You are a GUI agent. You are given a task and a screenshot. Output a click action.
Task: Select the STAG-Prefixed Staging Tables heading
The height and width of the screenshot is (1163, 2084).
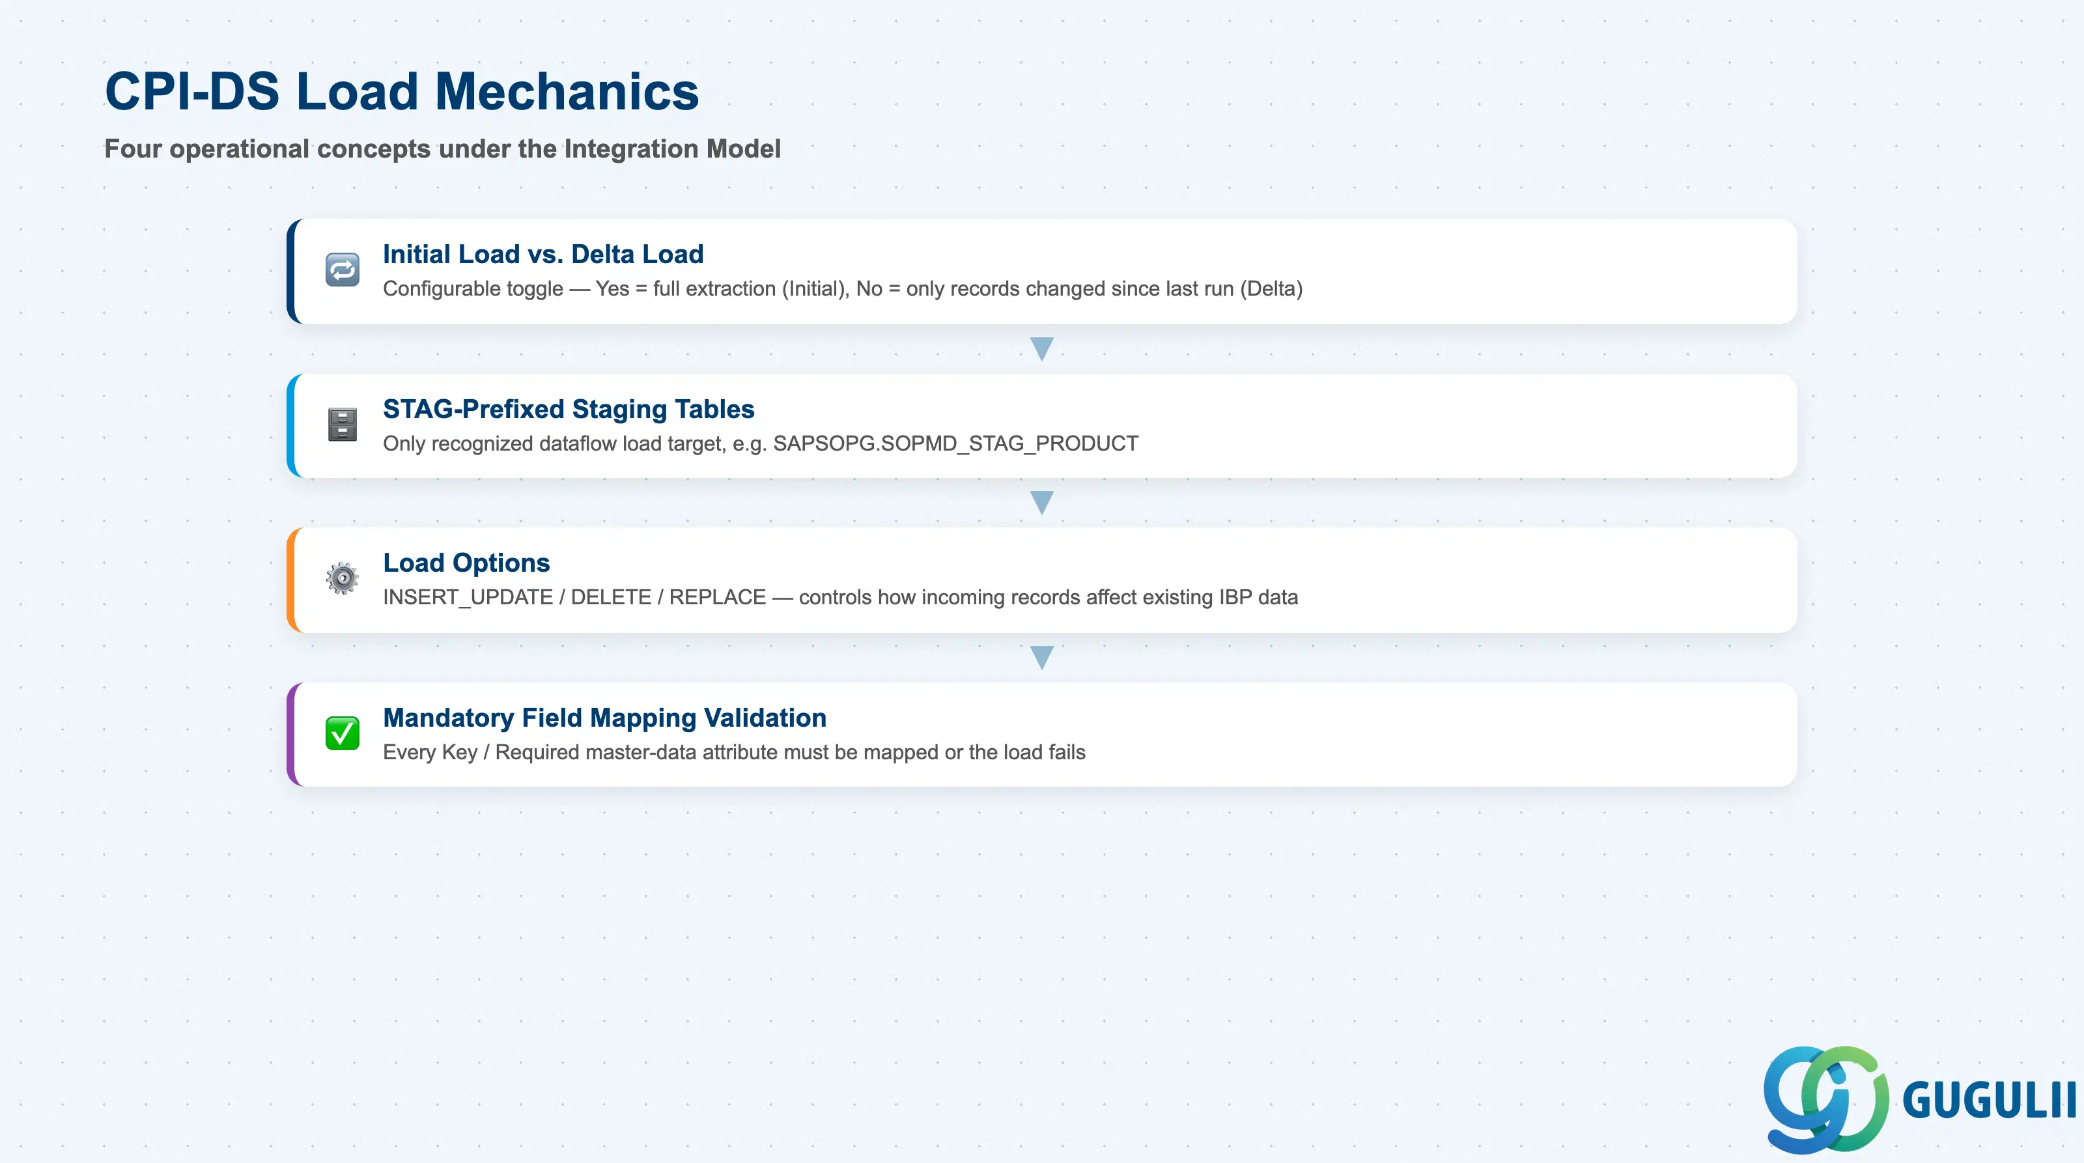pyautogui.click(x=568, y=409)
